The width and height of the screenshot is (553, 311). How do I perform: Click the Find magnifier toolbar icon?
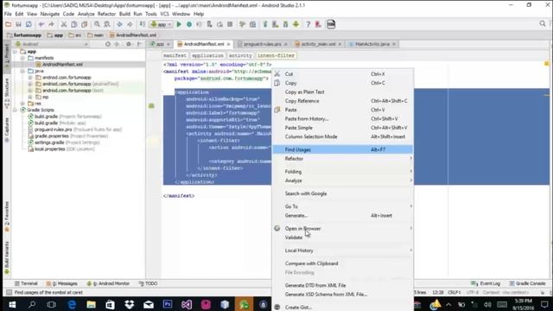pos(97,24)
